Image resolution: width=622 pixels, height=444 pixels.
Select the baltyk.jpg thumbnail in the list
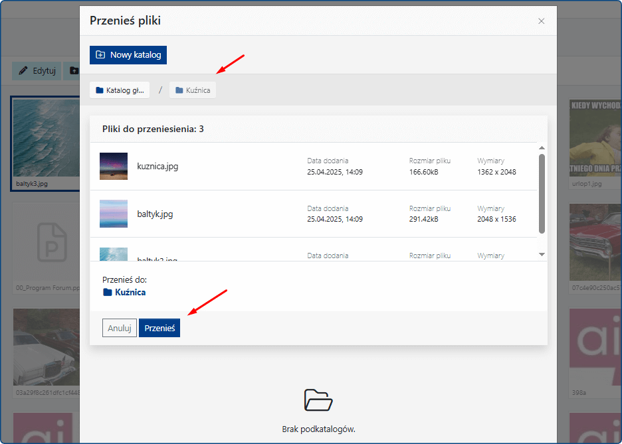(113, 214)
